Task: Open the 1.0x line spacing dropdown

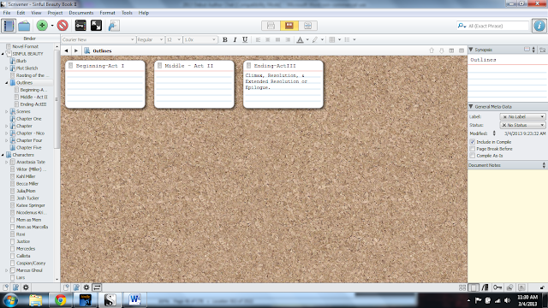Action: (200, 40)
